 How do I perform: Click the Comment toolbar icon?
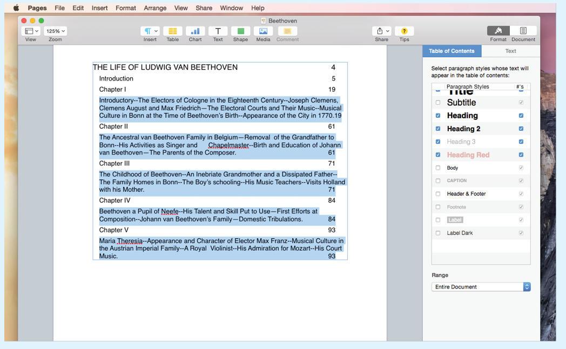click(287, 31)
